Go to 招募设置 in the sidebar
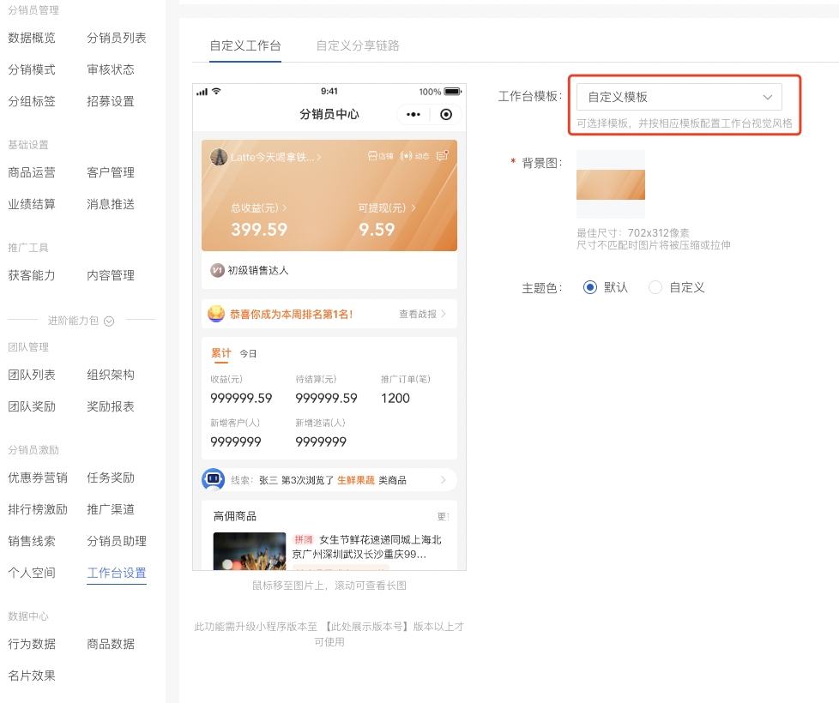The image size is (839, 703). click(111, 101)
